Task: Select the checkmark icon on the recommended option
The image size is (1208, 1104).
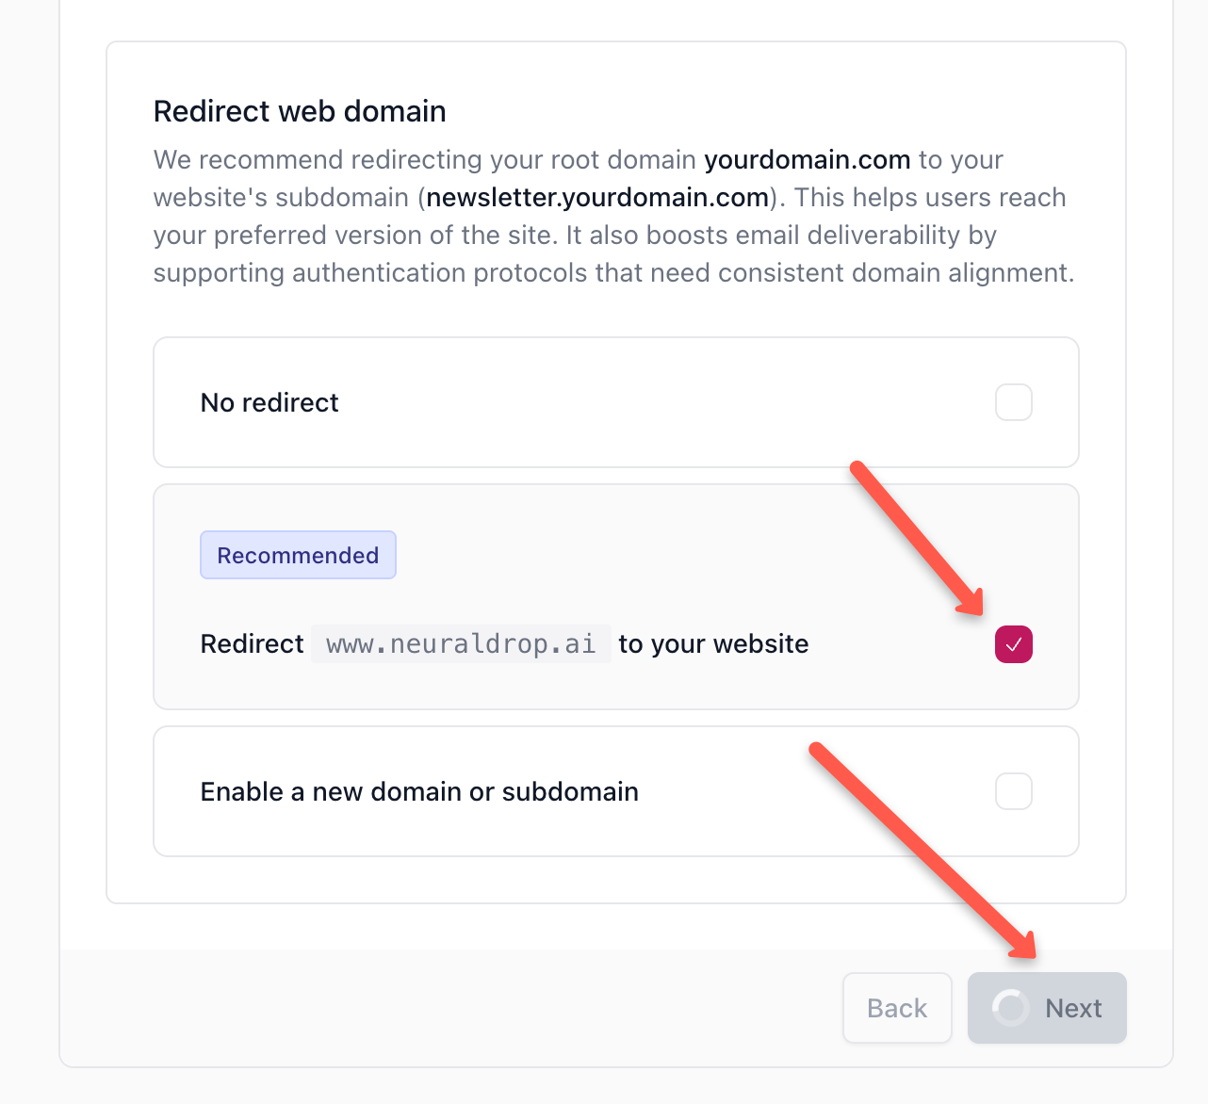Action: click(1014, 644)
